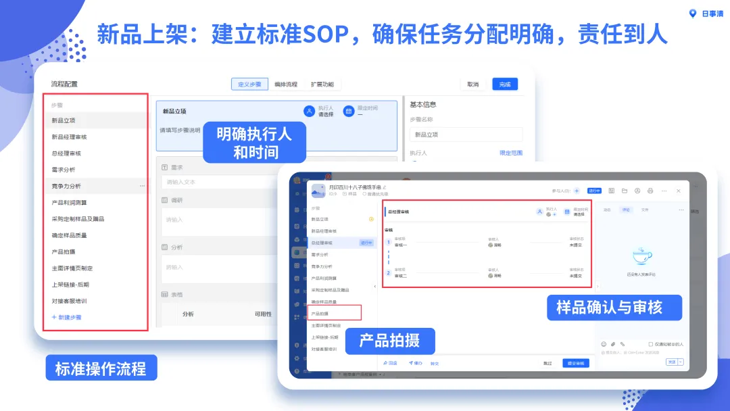Click the 限定时间 calendar icon in 总经理审核 header
Viewport: 730px width, 411px height.
click(567, 212)
